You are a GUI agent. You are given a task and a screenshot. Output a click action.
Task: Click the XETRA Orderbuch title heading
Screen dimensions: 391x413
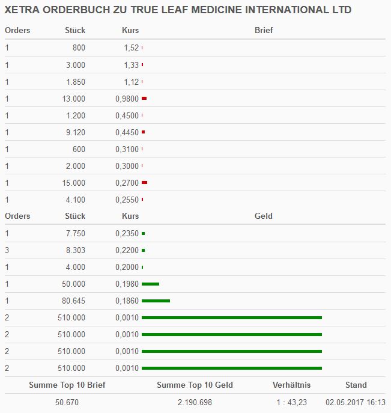178,10
